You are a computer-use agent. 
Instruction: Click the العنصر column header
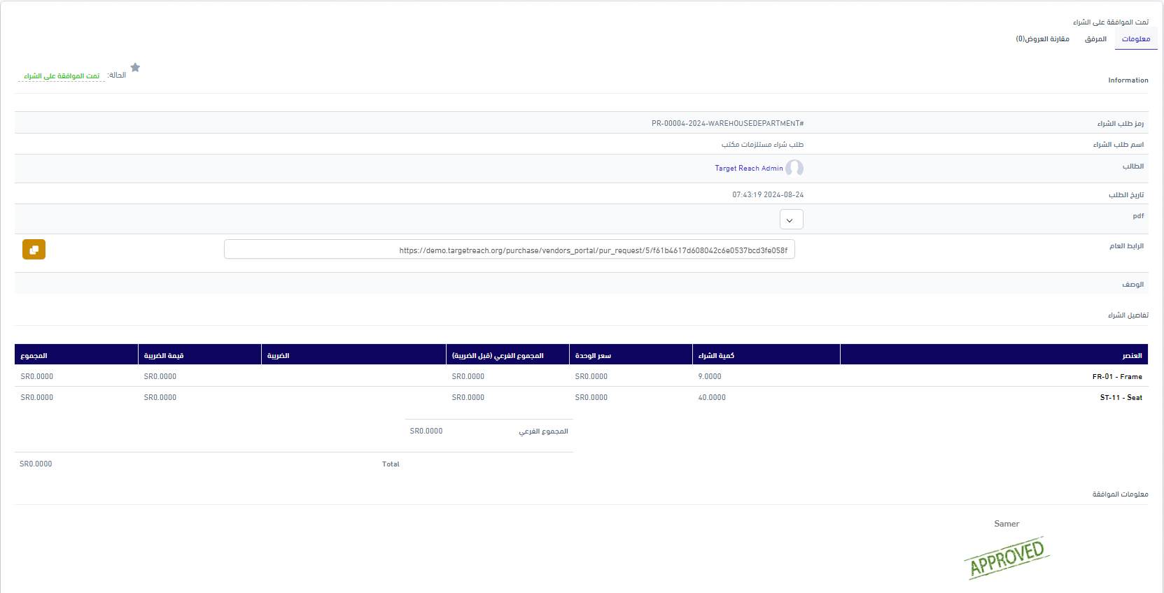click(1132, 356)
